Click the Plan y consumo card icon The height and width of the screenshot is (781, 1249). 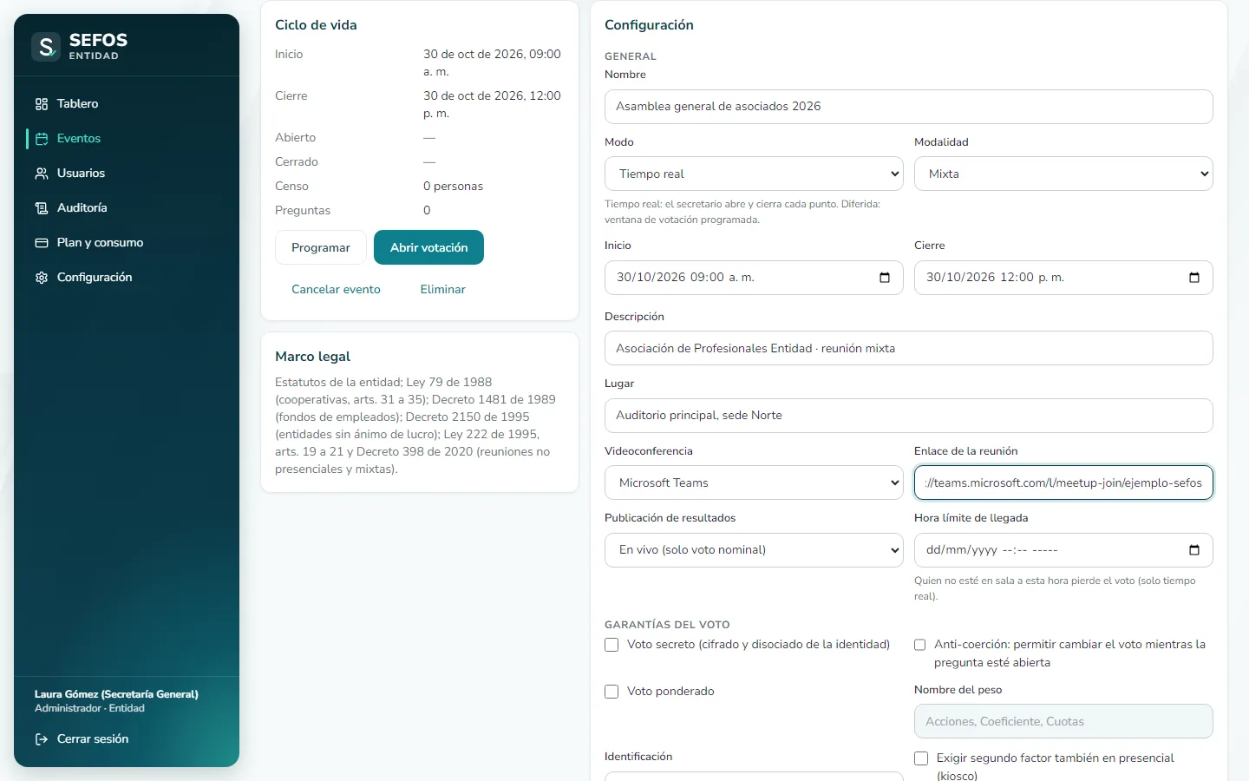click(x=42, y=243)
